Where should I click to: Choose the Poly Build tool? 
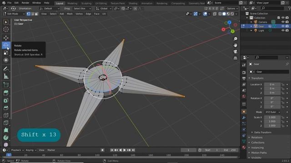(x=6, y=130)
